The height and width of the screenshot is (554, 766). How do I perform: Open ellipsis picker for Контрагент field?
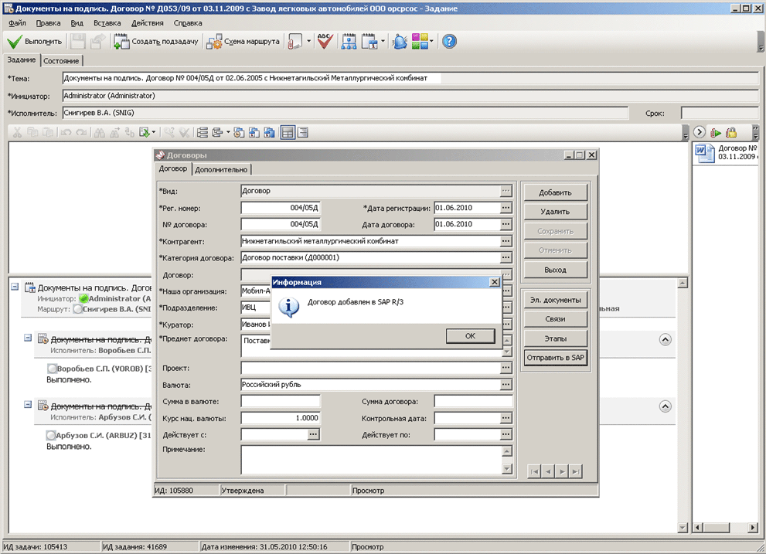pyautogui.click(x=506, y=241)
